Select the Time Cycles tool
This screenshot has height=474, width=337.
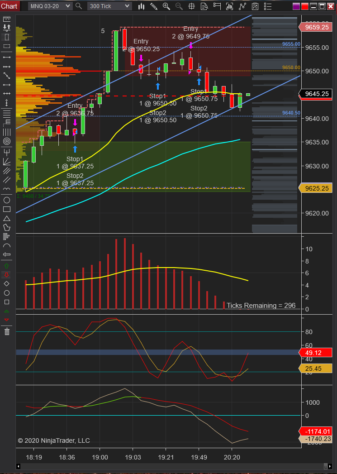click(7, 189)
